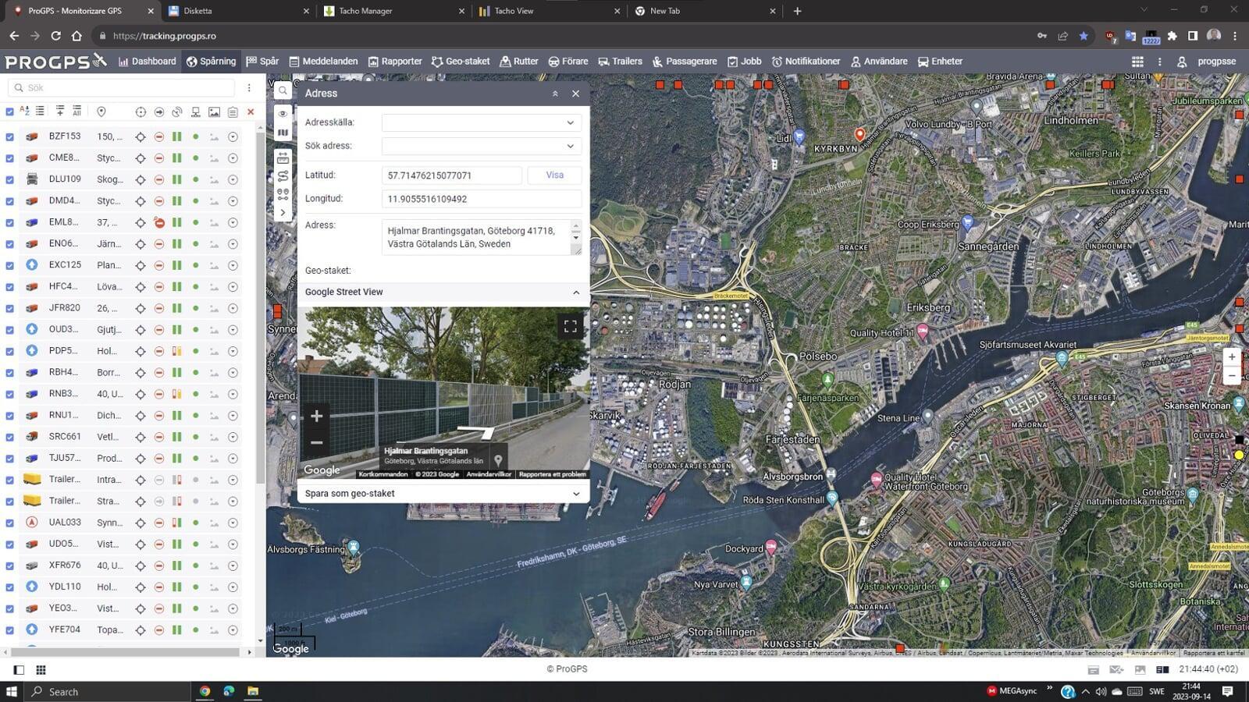Open the Adresskälla dropdown

[481, 122]
